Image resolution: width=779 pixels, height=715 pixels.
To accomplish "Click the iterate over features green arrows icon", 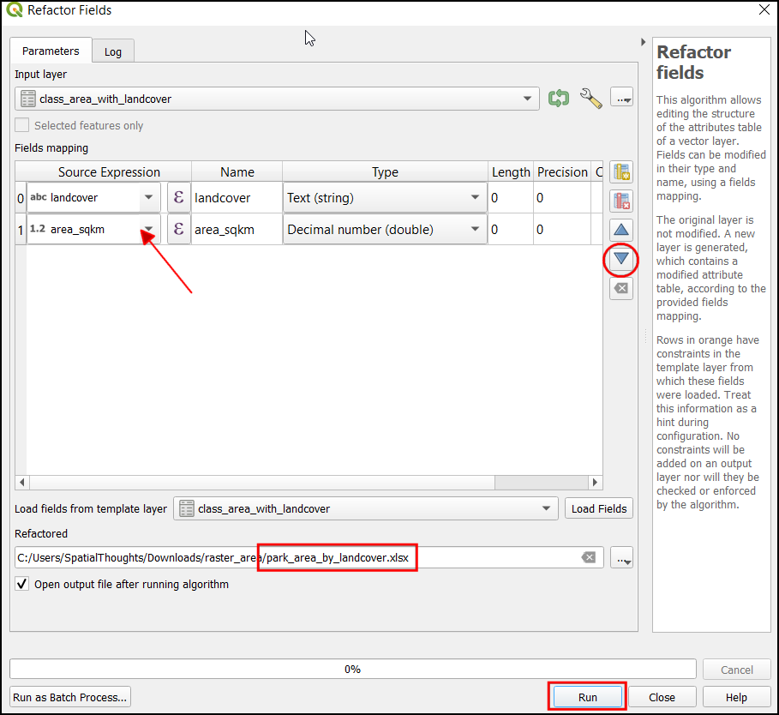I will click(558, 99).
